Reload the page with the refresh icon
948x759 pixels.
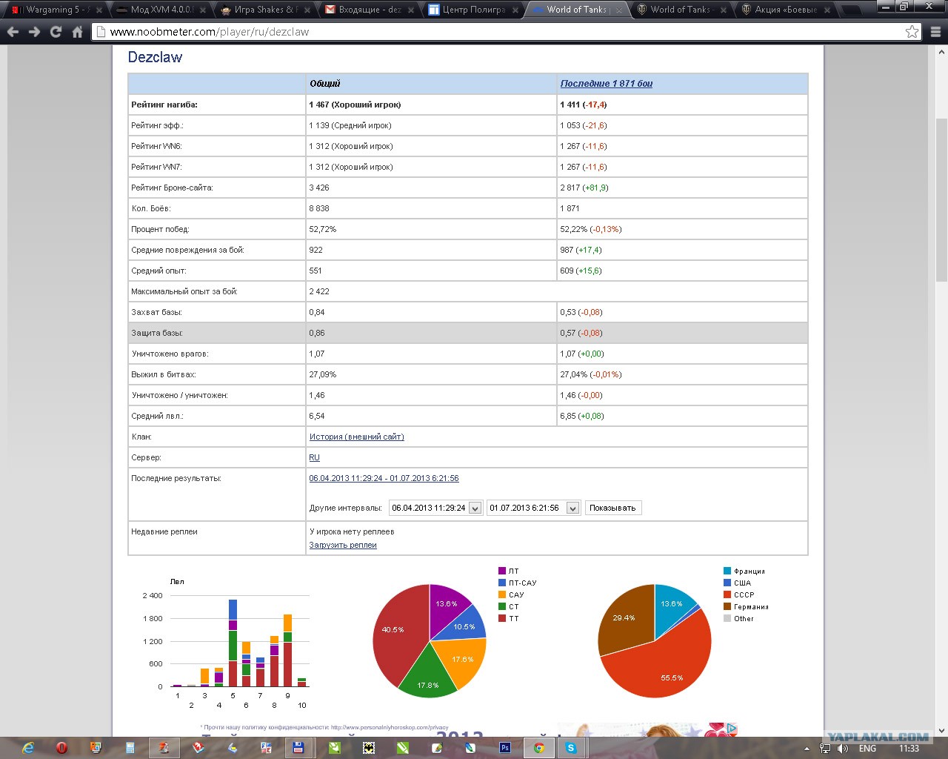[x=56, y=32]
